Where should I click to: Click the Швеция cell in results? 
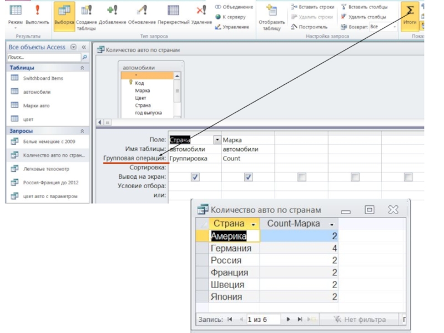coord(234,285)
